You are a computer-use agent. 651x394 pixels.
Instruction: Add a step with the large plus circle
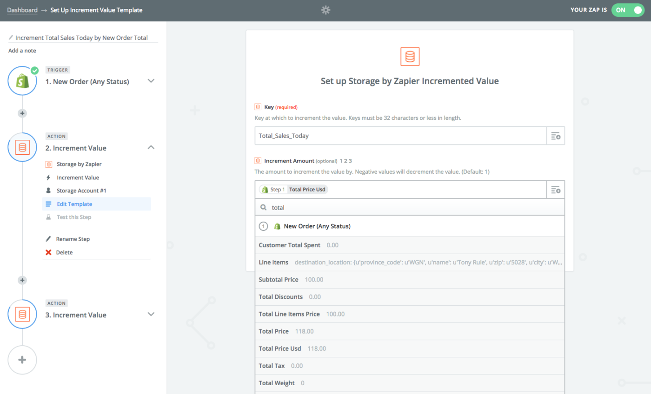coord(22,360)
